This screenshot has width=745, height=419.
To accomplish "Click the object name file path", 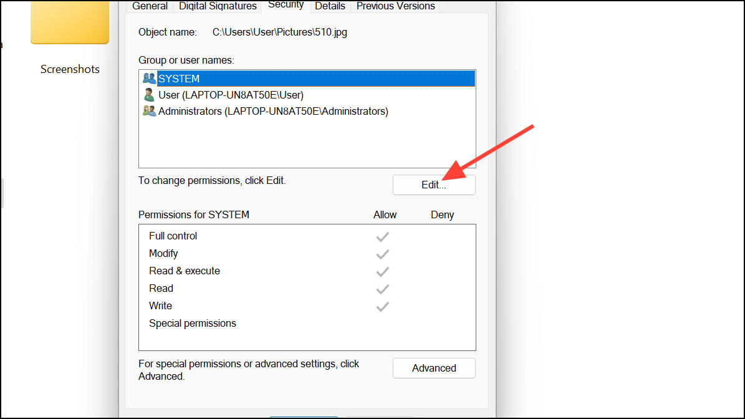I will (x=280, y=32).
